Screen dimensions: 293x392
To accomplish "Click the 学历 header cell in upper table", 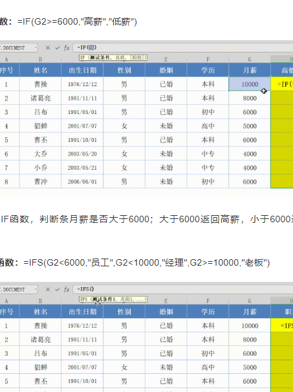I will [208, 70].
